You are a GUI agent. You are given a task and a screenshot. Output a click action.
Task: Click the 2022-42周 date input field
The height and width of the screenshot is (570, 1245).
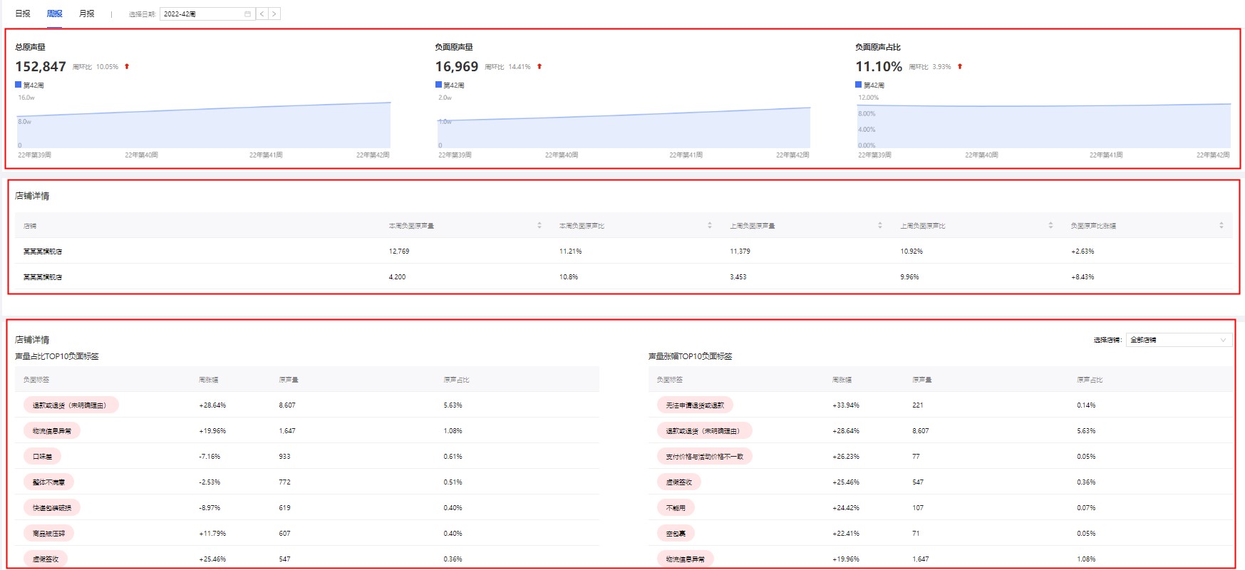[x=207, y=14]
